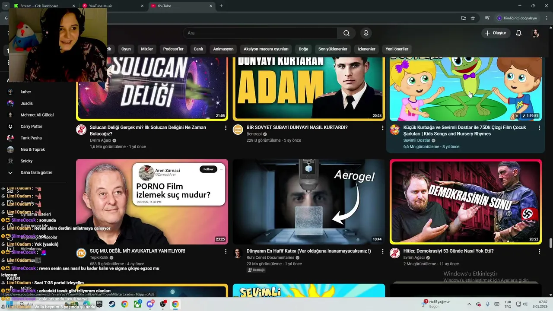The width and height of the screenshot is (553, 311).
Task: Open Epic Games Launcher from taskbar
Action: [x=99, y=304]
